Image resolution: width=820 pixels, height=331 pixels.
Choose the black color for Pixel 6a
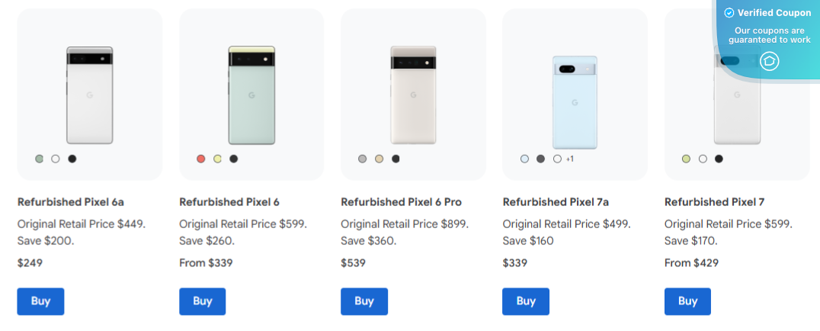point(72,159)
